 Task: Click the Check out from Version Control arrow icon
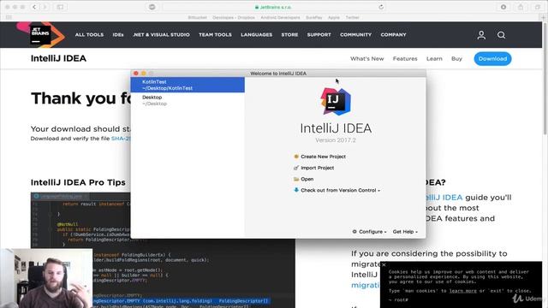[296, 190]
